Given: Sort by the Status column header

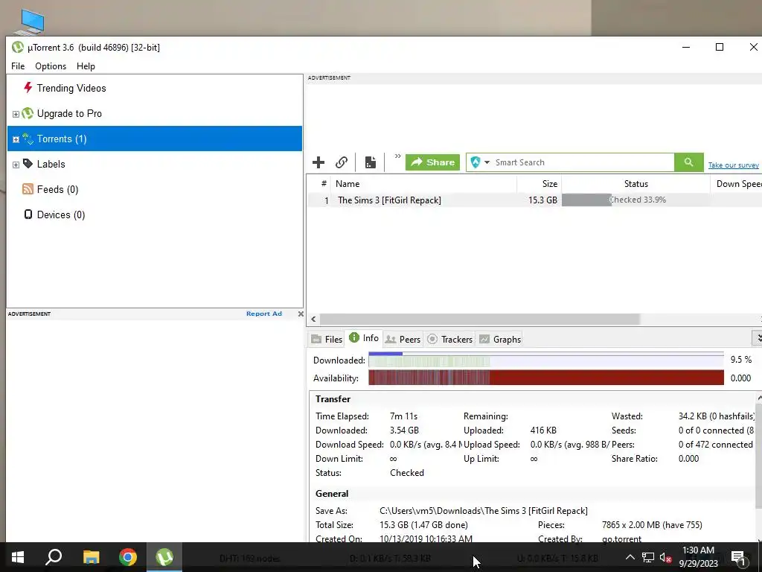Looking at the screenshot, I should [636, 184].
